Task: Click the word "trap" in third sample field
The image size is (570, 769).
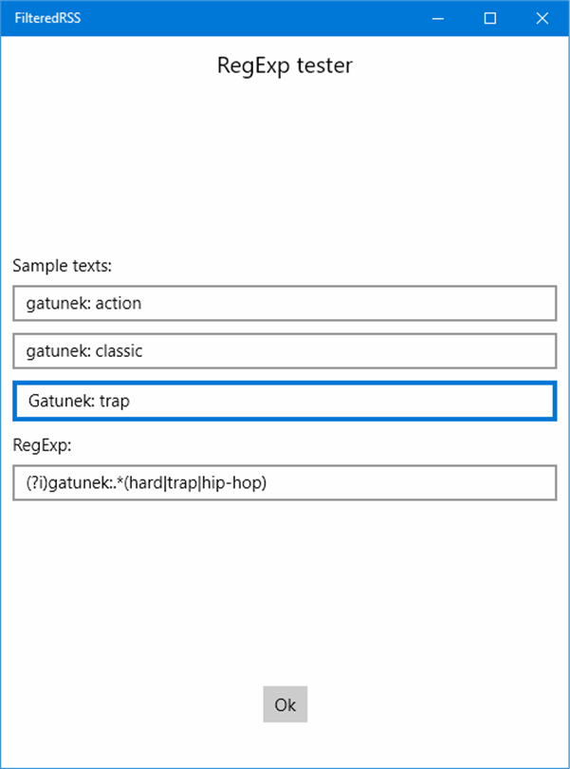Action: coord(115,401)
